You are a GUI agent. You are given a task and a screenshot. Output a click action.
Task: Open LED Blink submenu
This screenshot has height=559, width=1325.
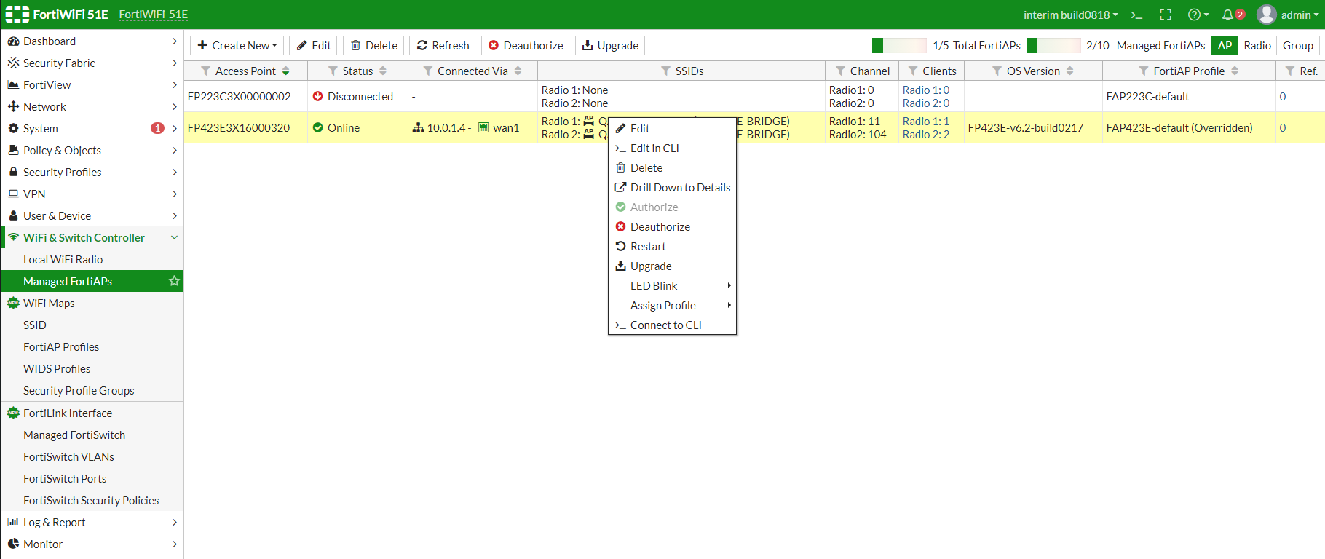click(672, 286)
